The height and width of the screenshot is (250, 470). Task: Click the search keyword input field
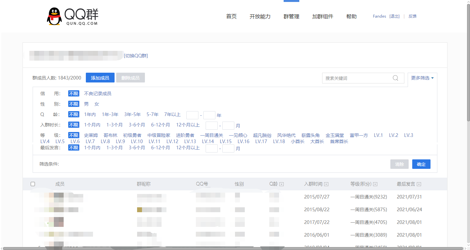point(356,78)
